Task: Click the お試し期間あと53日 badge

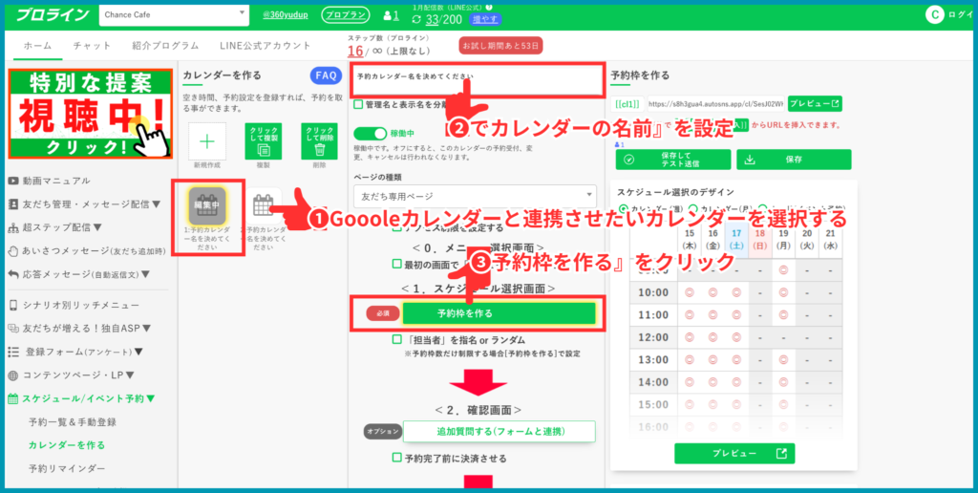Action: [500, 46]
